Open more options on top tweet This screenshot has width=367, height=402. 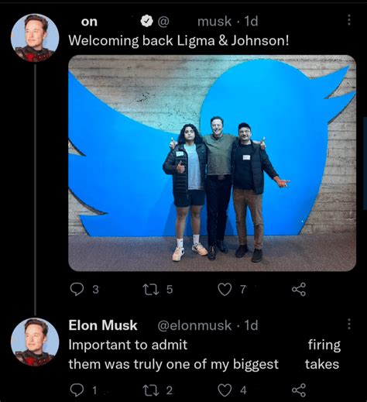point(349,20)
